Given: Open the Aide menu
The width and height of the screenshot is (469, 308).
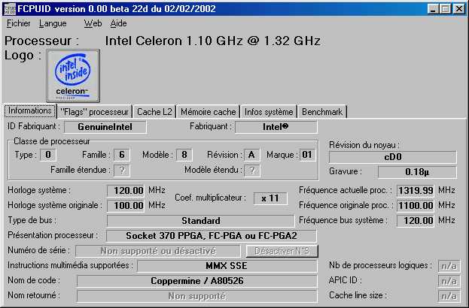Looking at the screenshot, I should [118, 23].
